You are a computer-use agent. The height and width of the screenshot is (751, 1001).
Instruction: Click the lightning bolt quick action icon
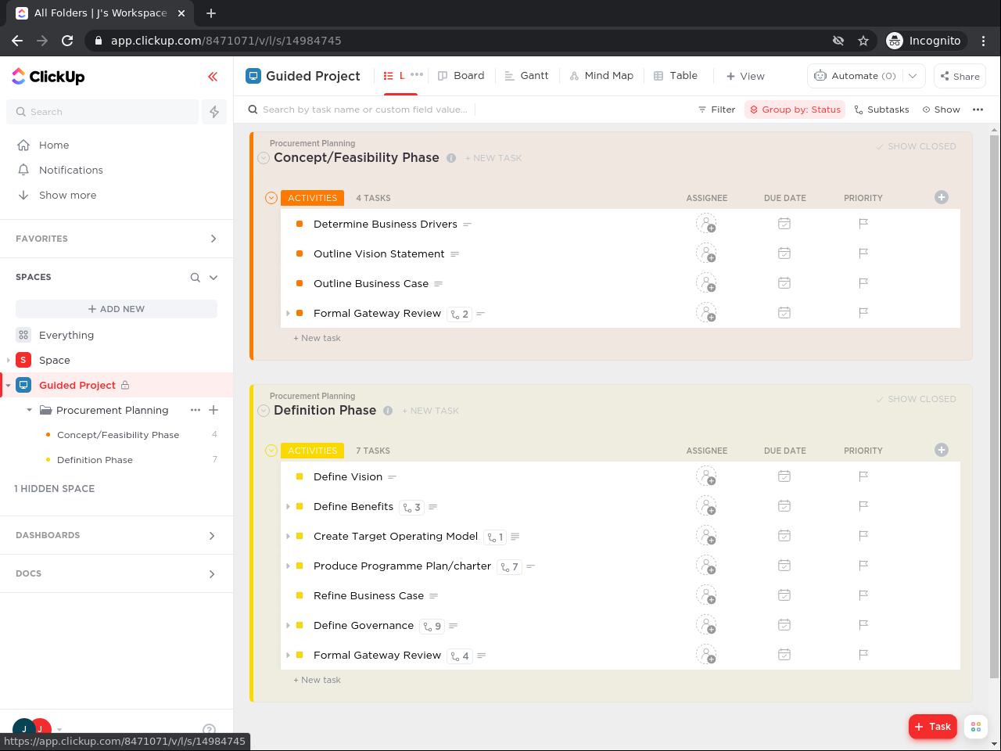tap(214, 112)
